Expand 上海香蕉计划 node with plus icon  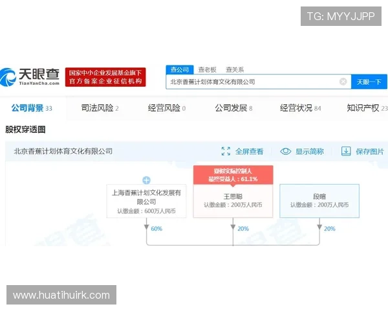(x=147, y=180)
